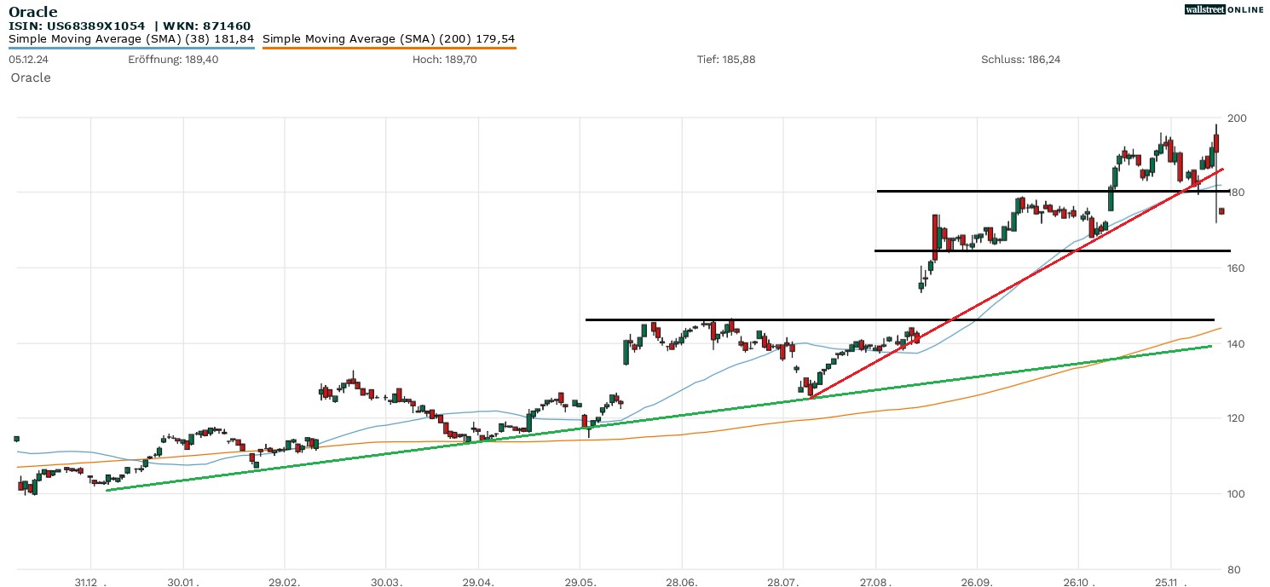Click the 200 price axis label
The height and width of the screenshot is (587, 1270).
1236,118
